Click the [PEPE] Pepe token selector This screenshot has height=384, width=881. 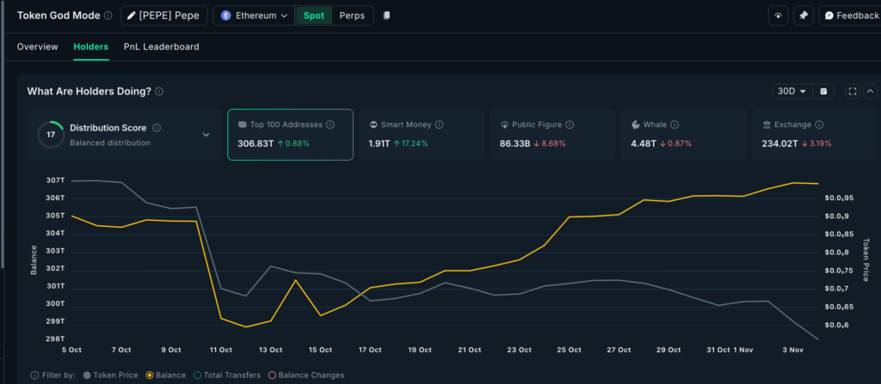click(163, 15)
